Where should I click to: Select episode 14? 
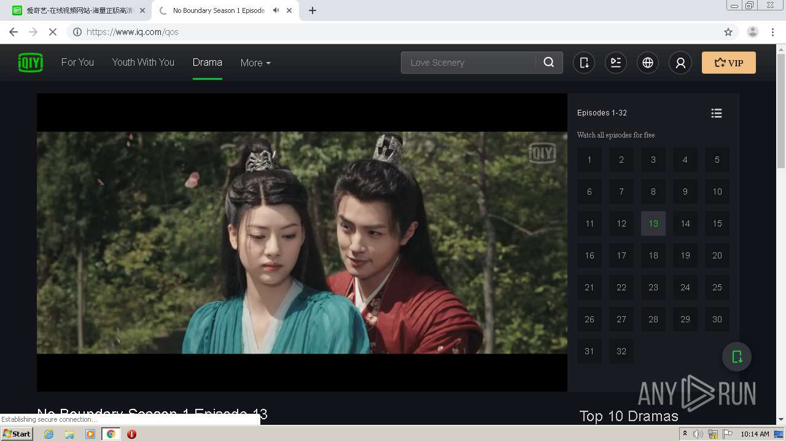click(x=685, y=223)
